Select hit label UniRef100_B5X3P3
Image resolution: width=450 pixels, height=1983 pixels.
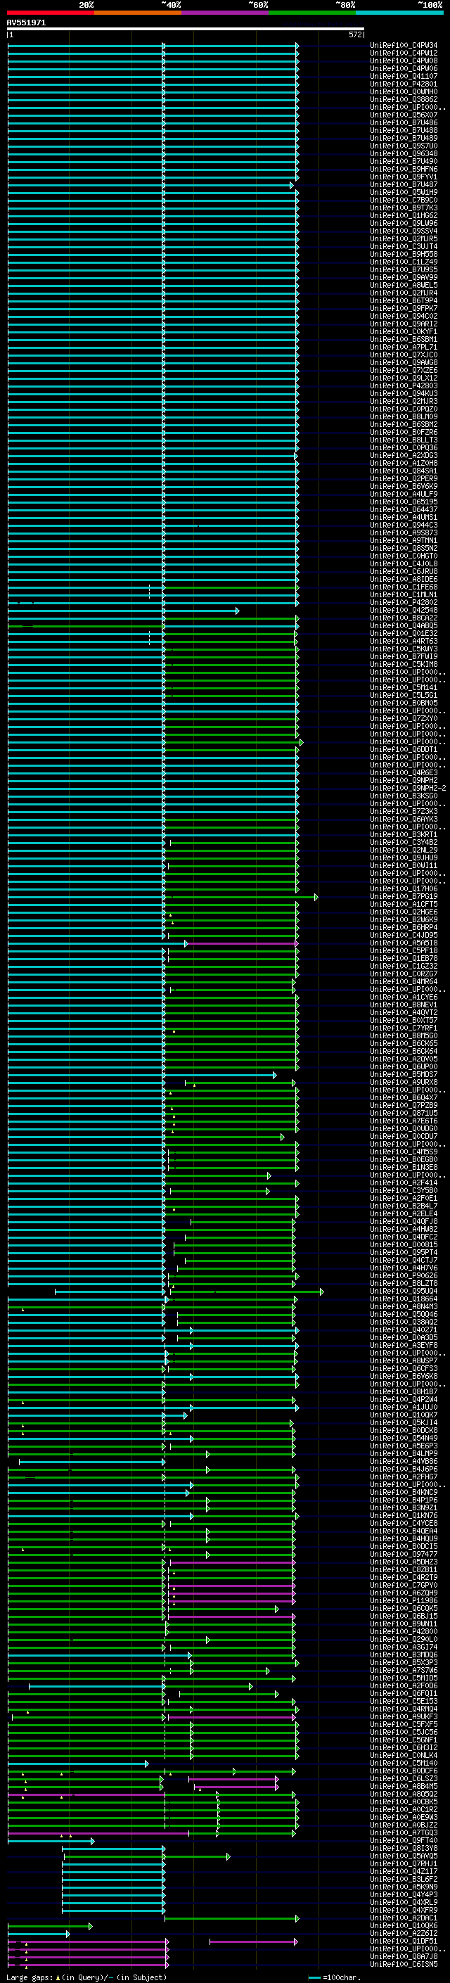pyautogui.click(x=404, y=1663)
